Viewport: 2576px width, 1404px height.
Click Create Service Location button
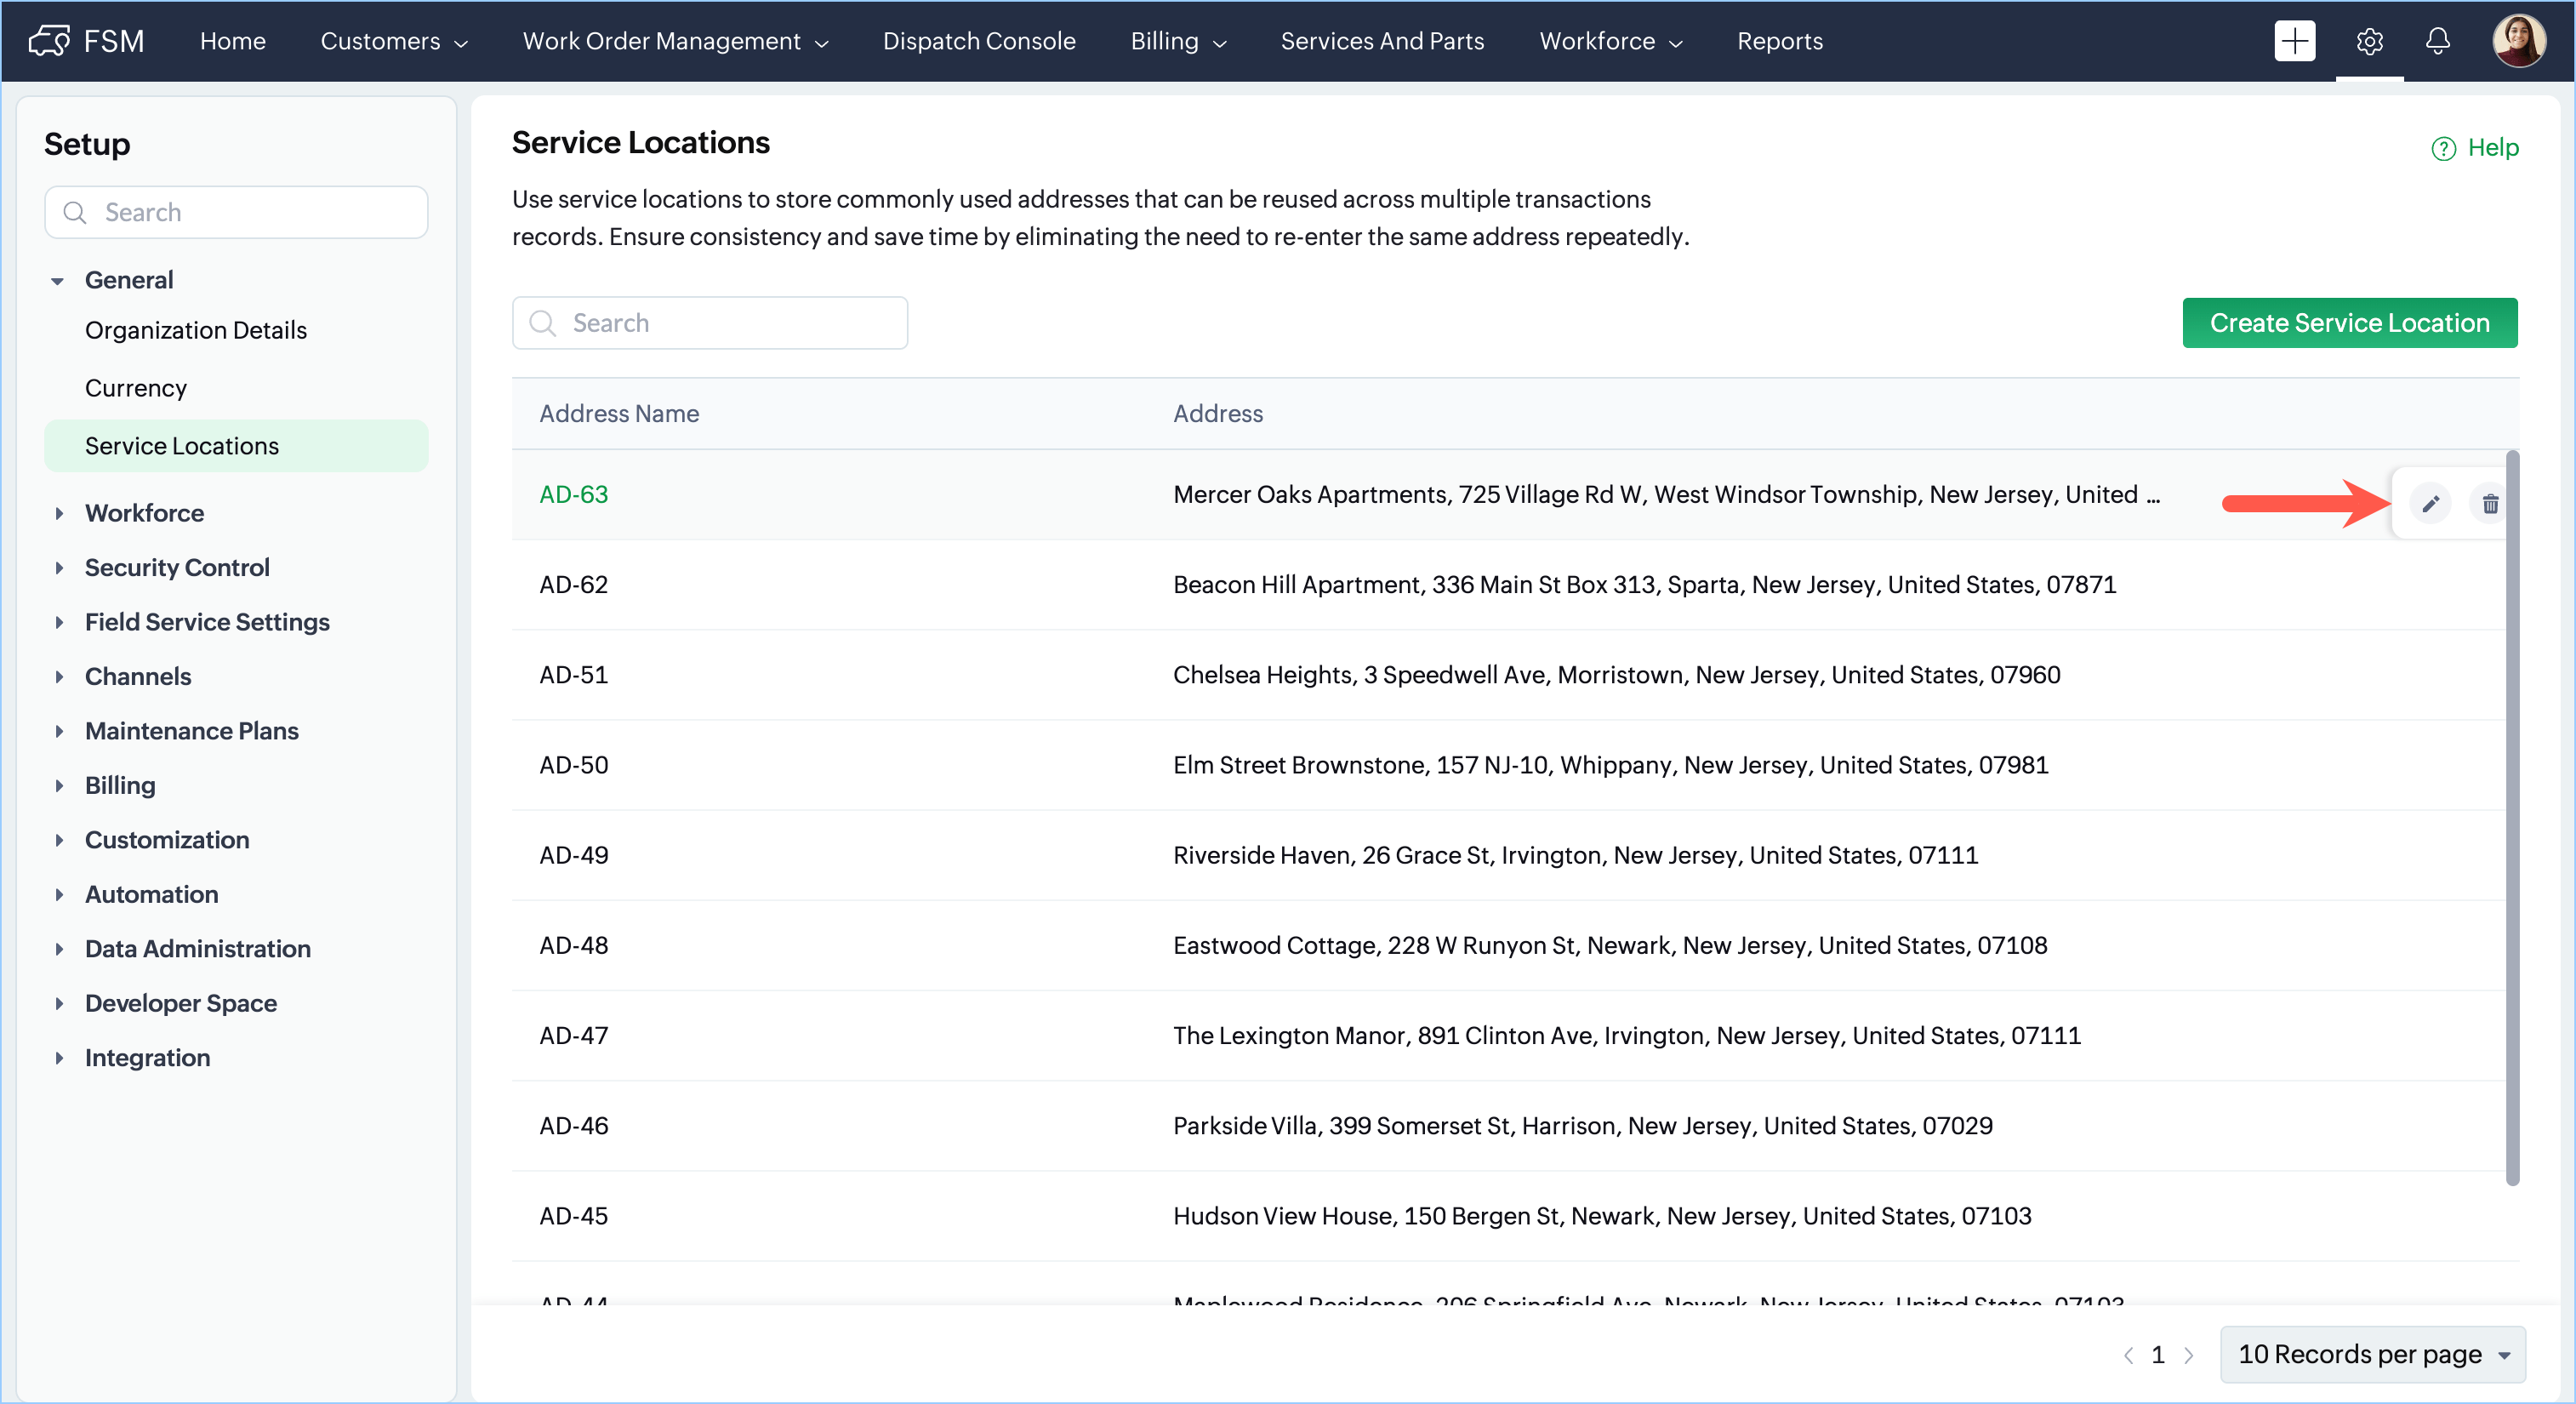tap(2349, 323)
